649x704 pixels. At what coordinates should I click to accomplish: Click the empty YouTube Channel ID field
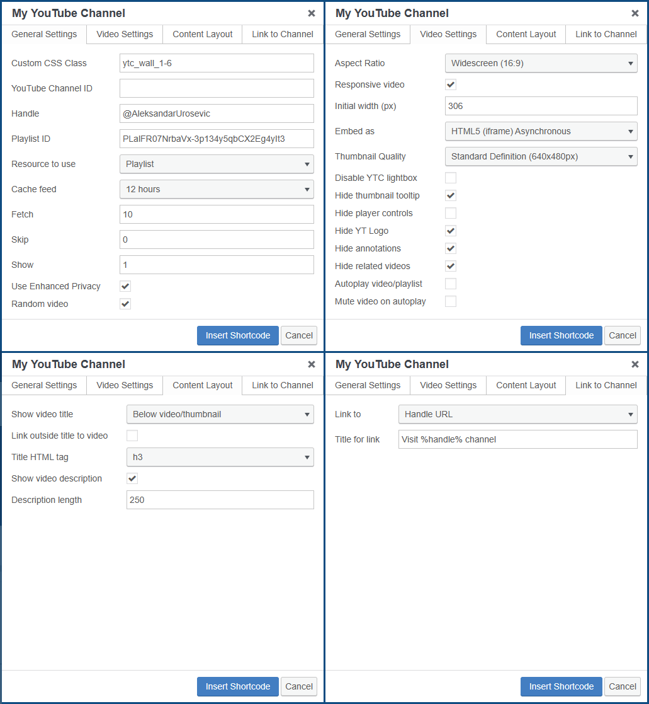(217, 88)
